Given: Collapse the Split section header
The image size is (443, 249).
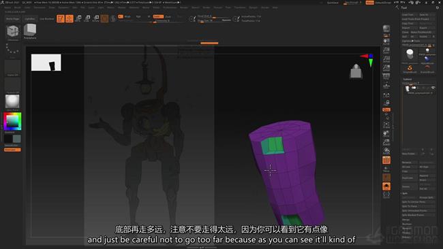Looking at the screenshot, I should pyautogui.click(x=405, y=193).
